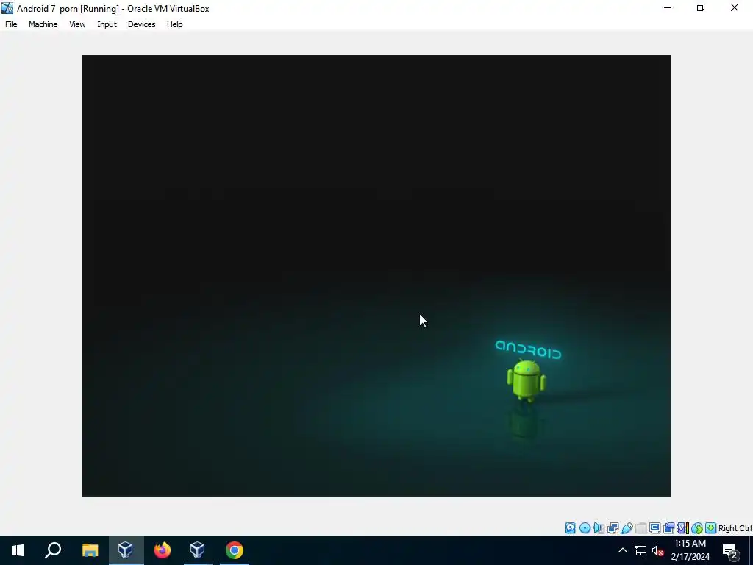Click the recording status icon
The height and width of the screenshot is (565, 753).
pos(669,528)
